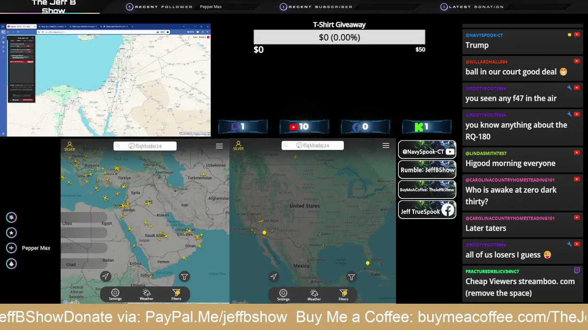Viewport: 588px width, 330px height.
Task: Click search field on United States flightradar panel
Action: [x=313, y=145]
